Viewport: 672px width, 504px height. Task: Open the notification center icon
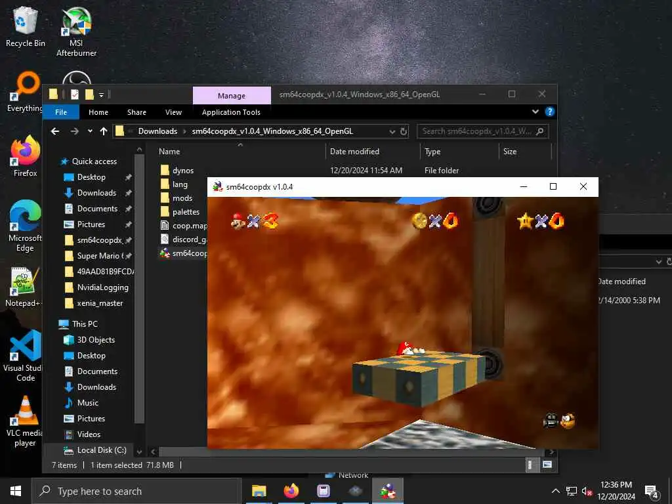click(x=651, y=491)
